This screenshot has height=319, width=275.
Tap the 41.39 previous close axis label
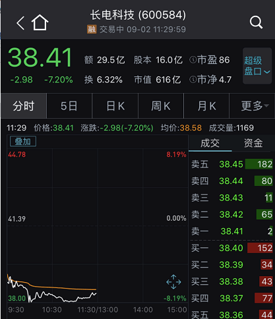click(16, 219)
